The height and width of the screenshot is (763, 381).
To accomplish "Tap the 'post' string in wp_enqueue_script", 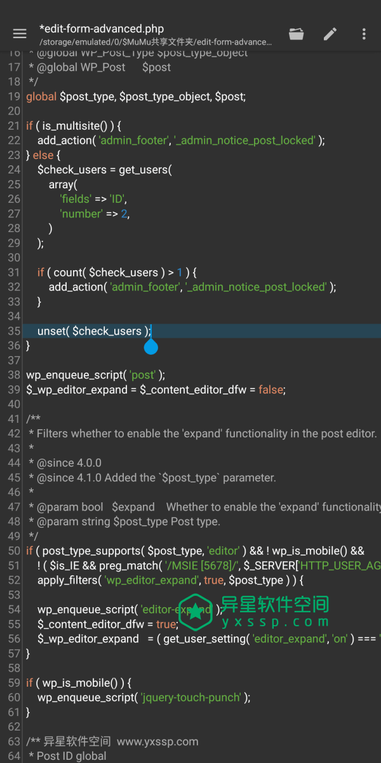I will 143,375.
